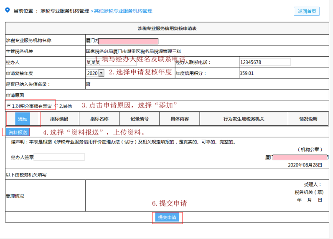This screenshot has width=333, height=239.
Task: Click 指标编码 column header
Action: tap(59, 119)
